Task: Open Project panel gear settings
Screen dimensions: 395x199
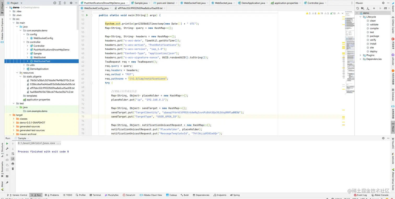Action: [x=71, y=3]
